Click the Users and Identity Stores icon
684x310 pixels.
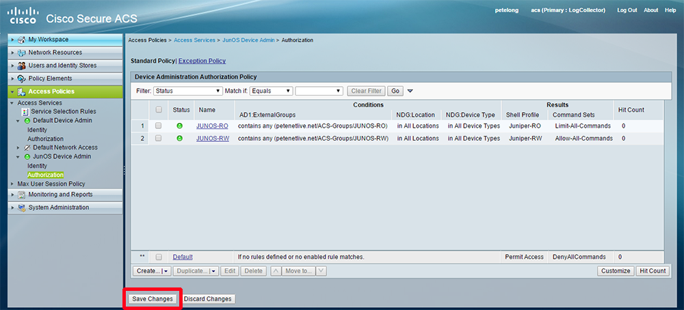tap(21, 66)
